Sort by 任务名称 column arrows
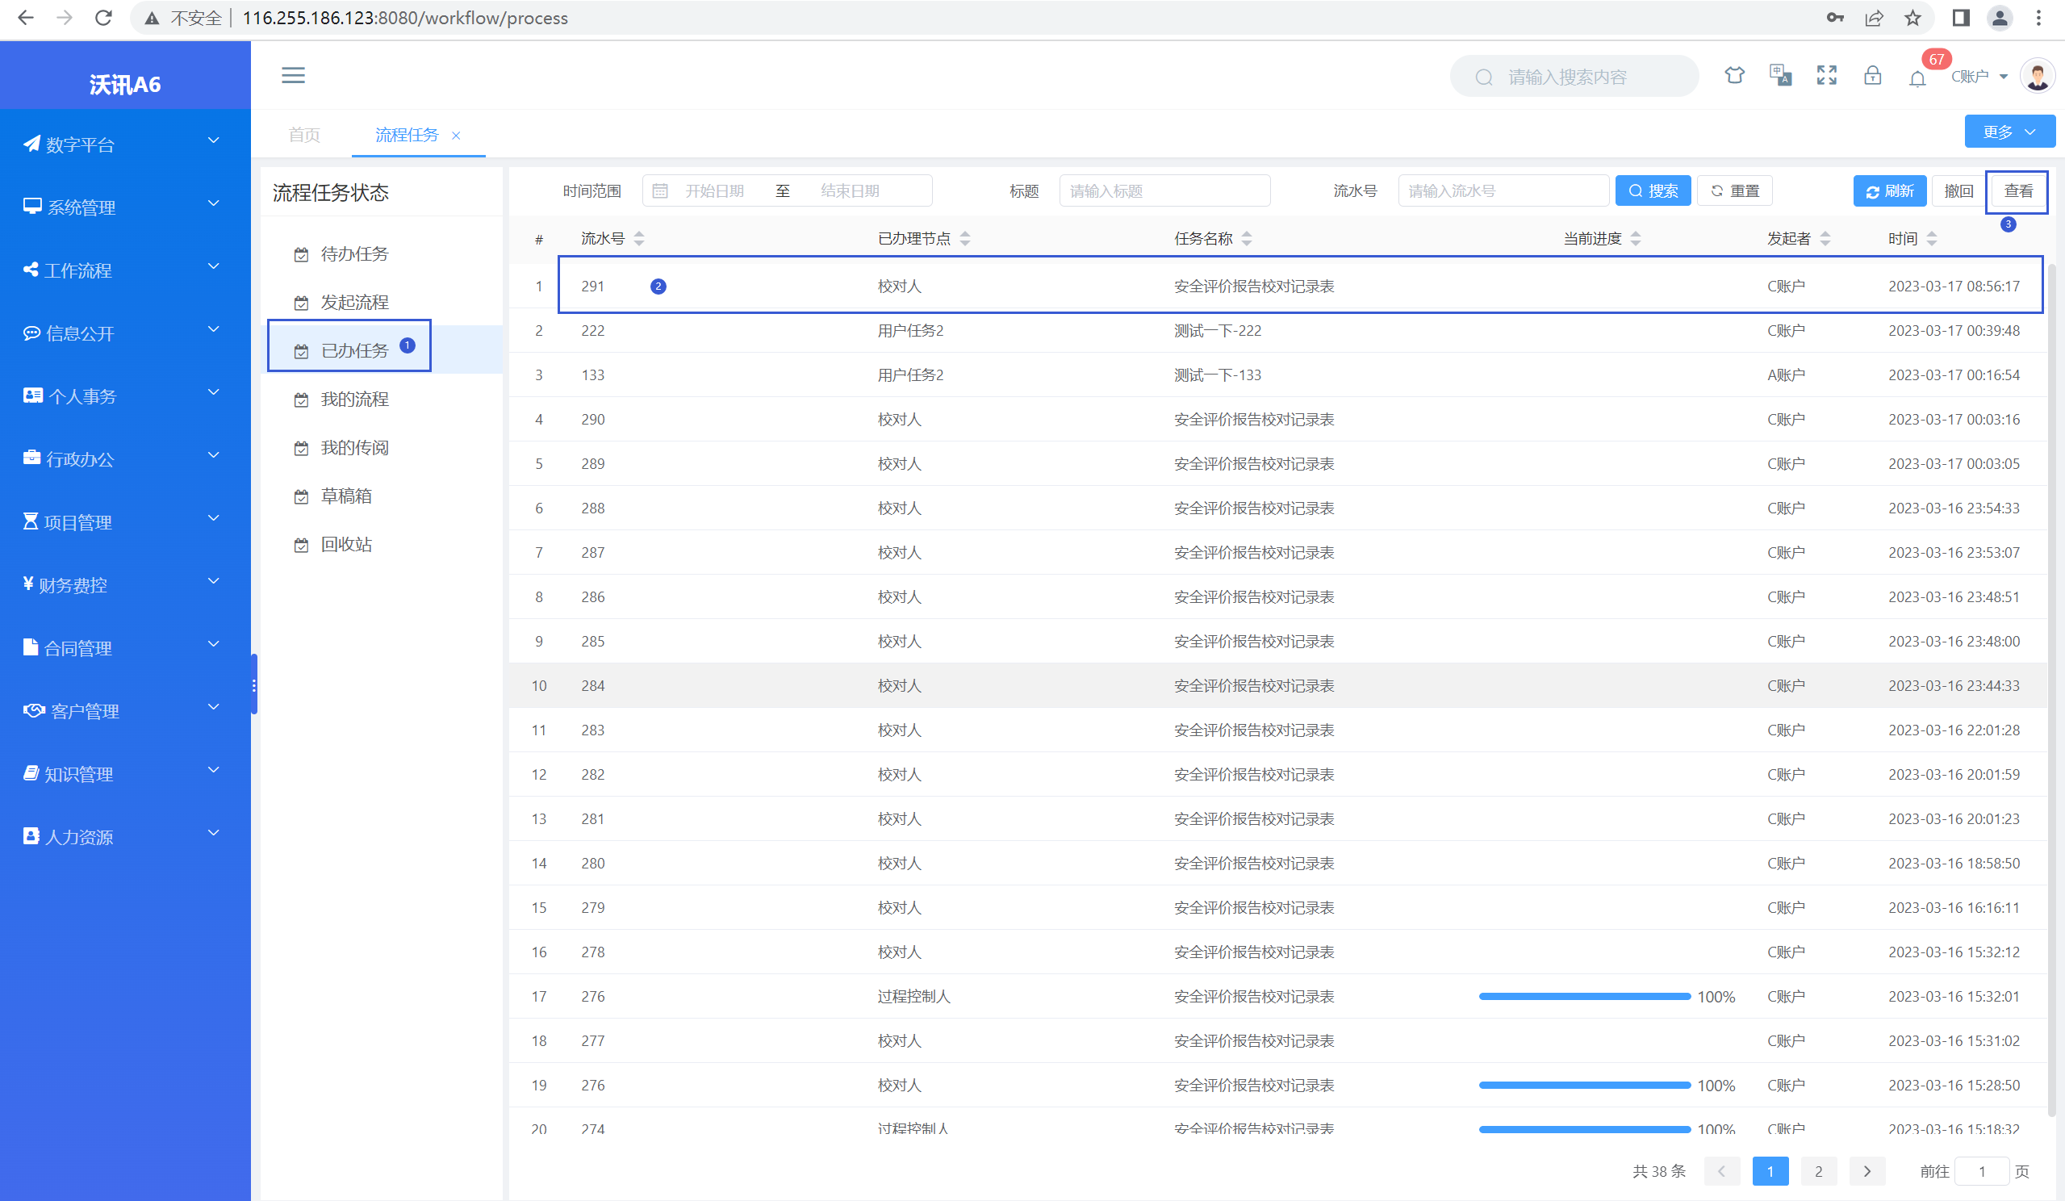This screenshot has height=1201, width=2065. (1247, 239)
